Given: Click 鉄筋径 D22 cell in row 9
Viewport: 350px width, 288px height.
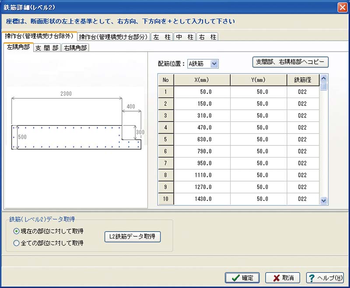Looking at the screenshot, I should (303, 187).
